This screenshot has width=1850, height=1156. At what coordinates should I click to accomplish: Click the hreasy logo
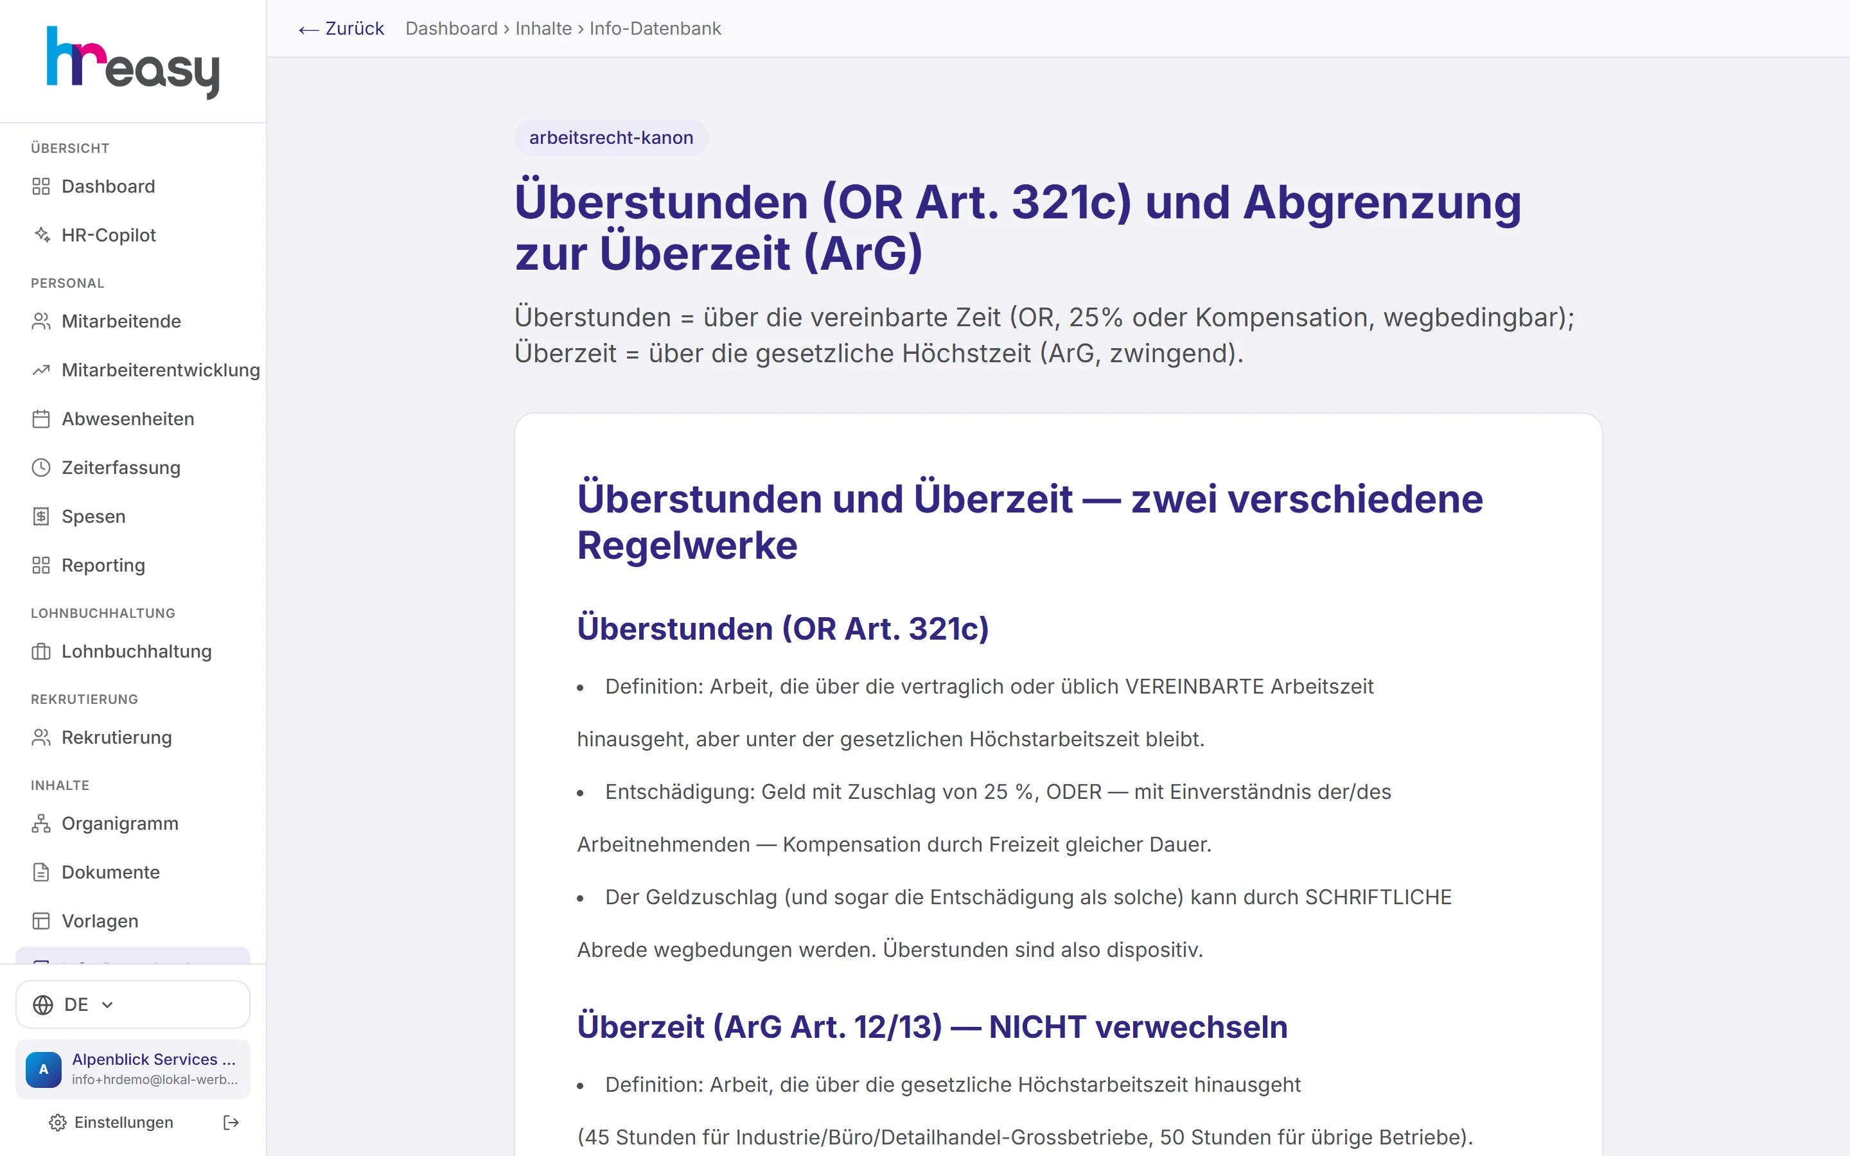(x=133, y=62)
